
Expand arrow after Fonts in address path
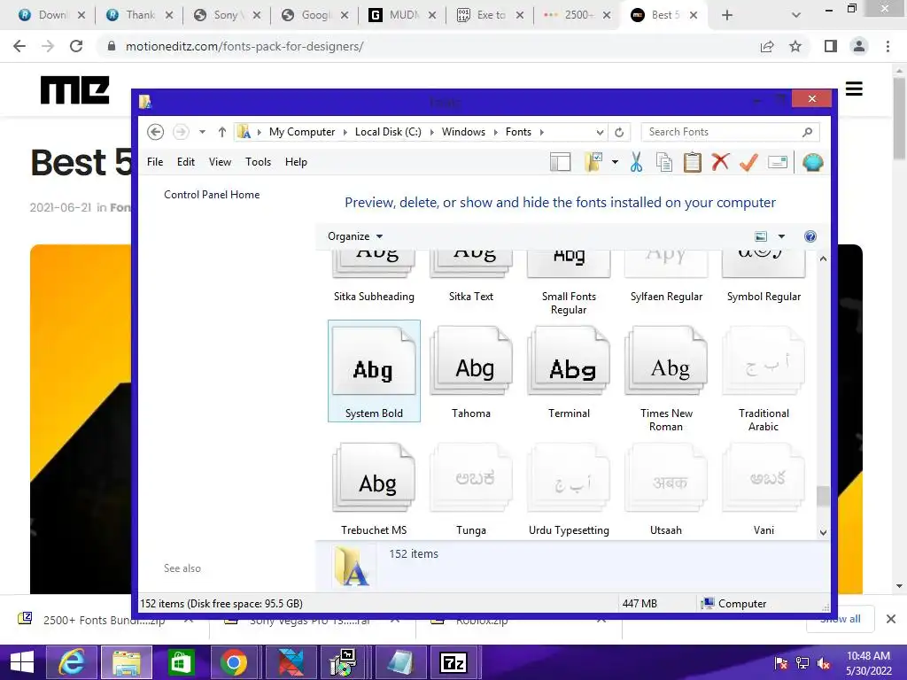coord(542,132)
